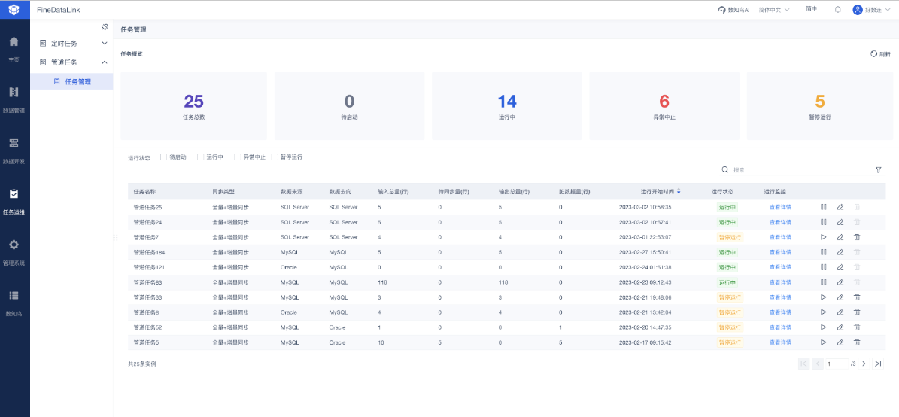Image resolution: width=899 pixels, height=417 pixels.
Task: Delete the 管道任务33 task
Action: (857, 297)
